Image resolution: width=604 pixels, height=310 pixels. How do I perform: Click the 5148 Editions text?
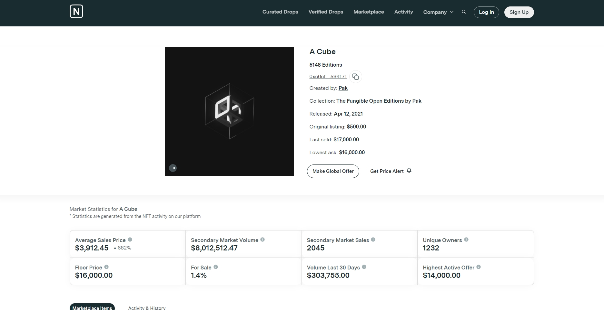click(326, 65)
